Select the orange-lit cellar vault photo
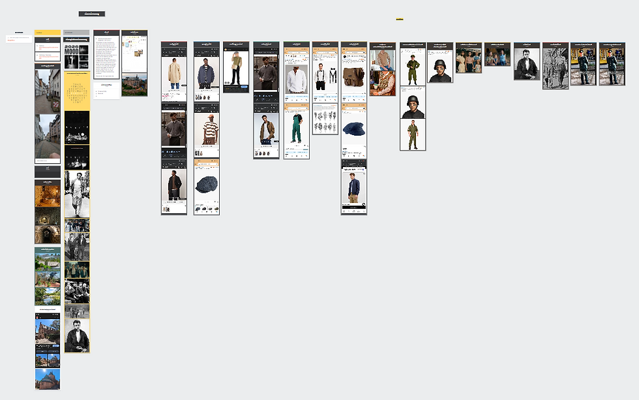This screenshot has height=400, width=639. [x=48, y=196]
